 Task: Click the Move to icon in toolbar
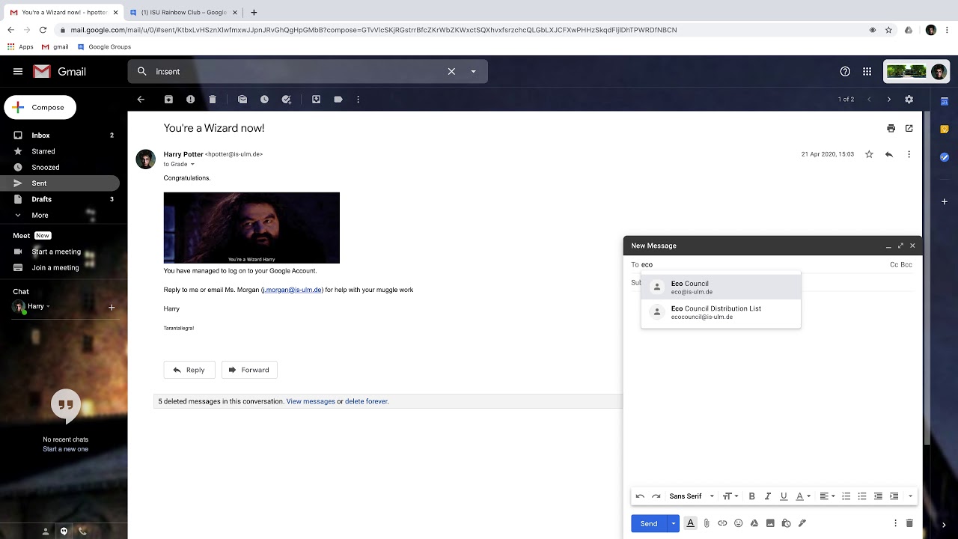click(317, 99)
